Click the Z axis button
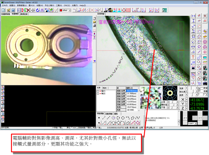 click(183, 108)
